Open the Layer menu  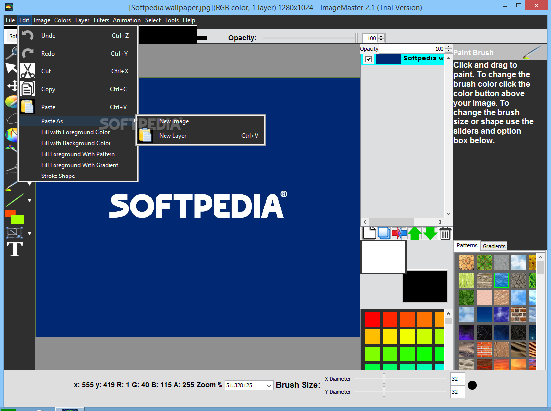[82, 20]
